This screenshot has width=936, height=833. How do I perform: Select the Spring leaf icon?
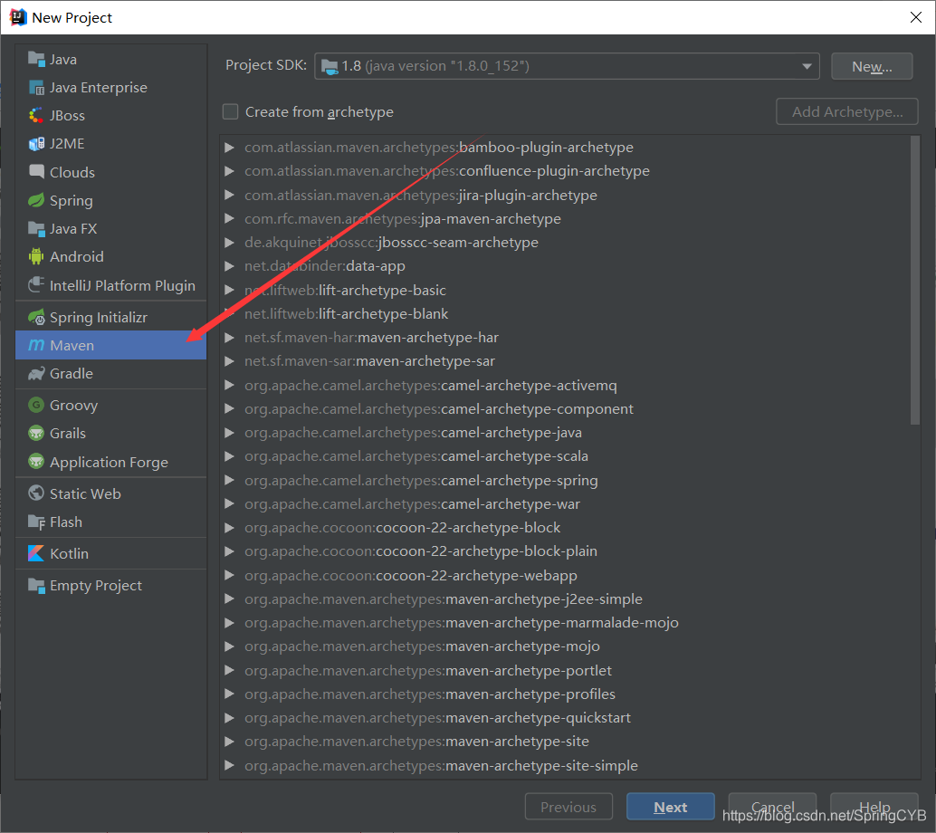pyautogui.click(x=36, y=200)
